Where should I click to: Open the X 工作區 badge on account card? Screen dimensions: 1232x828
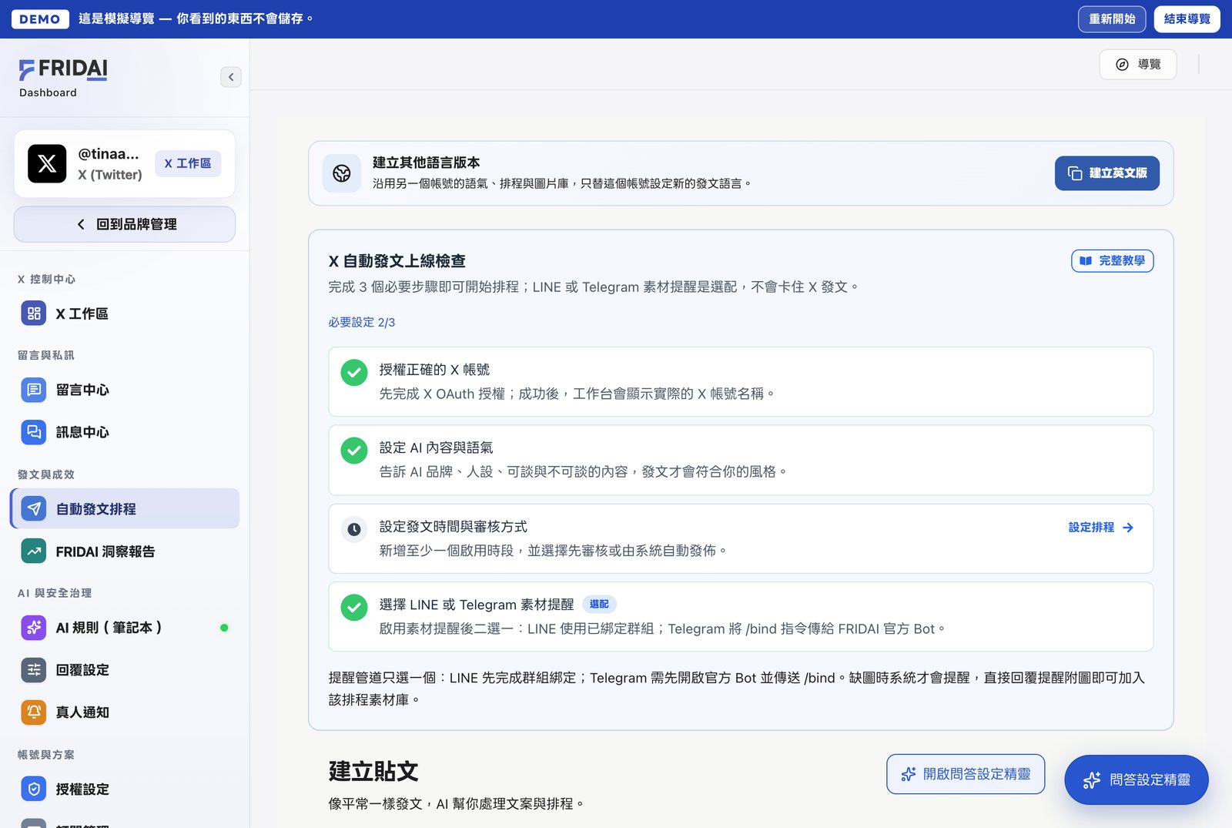click(188, 163)
